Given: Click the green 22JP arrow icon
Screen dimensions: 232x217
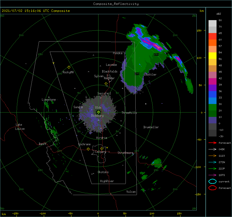Looking at the screenshot, I should [x=212, y=168].
